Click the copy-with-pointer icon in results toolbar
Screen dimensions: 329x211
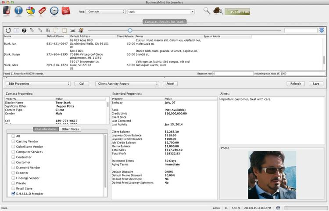pyautogui.click(x=48, y=30)
